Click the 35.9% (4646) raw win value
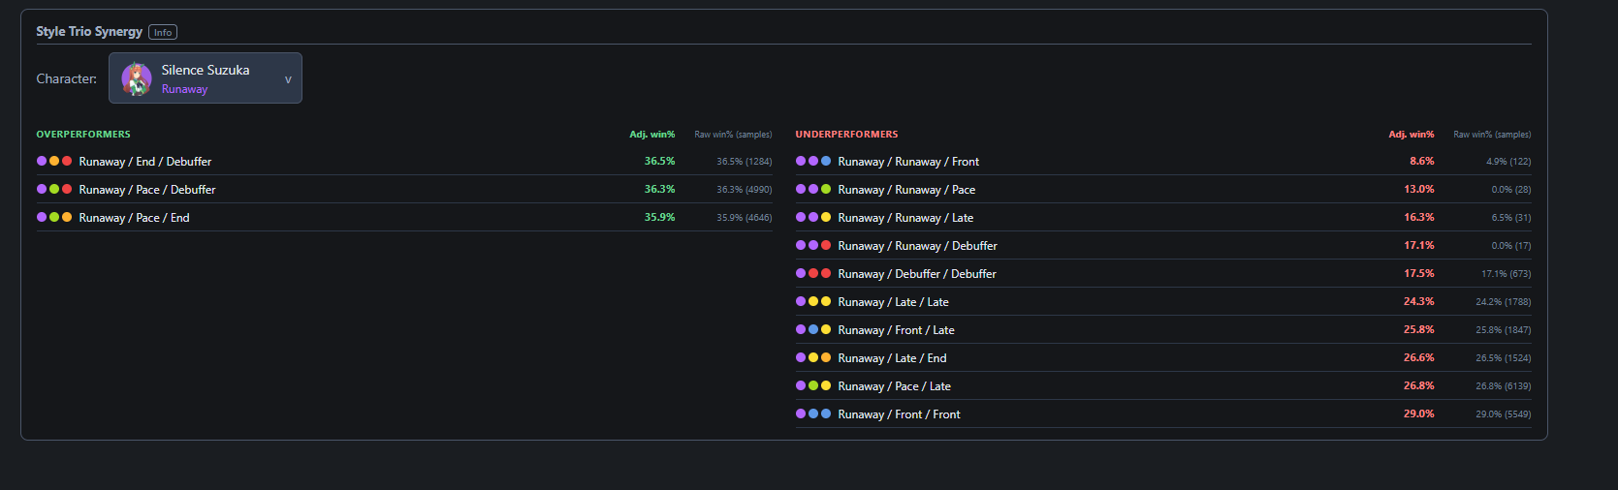The width and height of the screenshot is (1618, 490). pos(745,218)
